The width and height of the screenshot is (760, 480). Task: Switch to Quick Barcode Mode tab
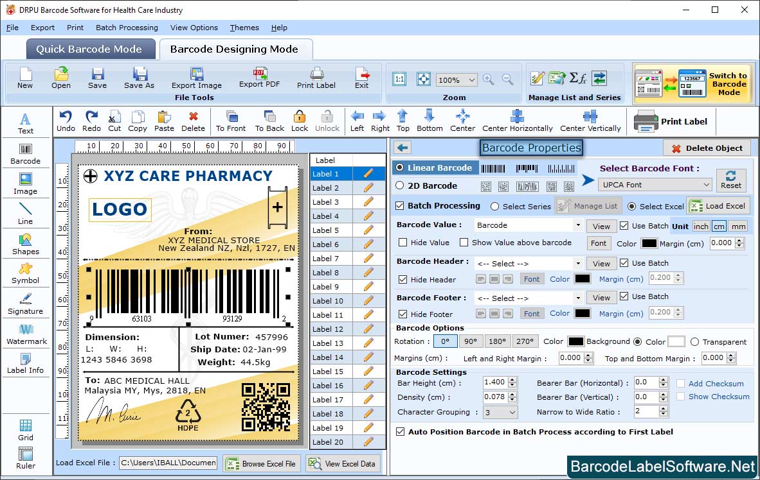(x=91, y=49)
